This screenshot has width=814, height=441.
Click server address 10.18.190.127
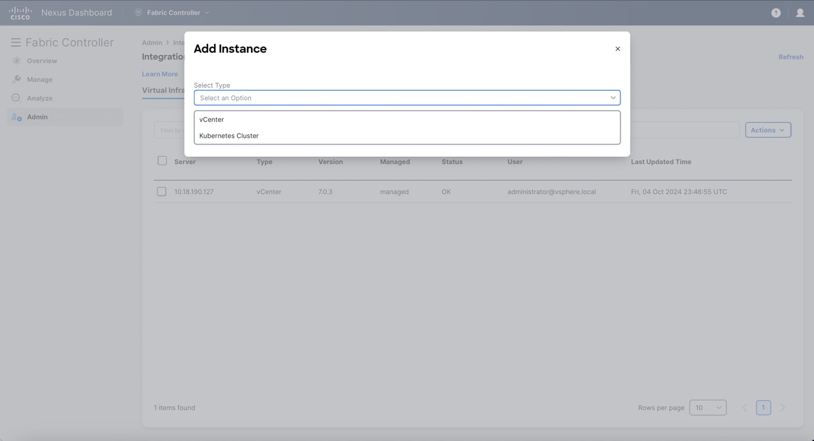pyautogui.click(x=194, y=192)
